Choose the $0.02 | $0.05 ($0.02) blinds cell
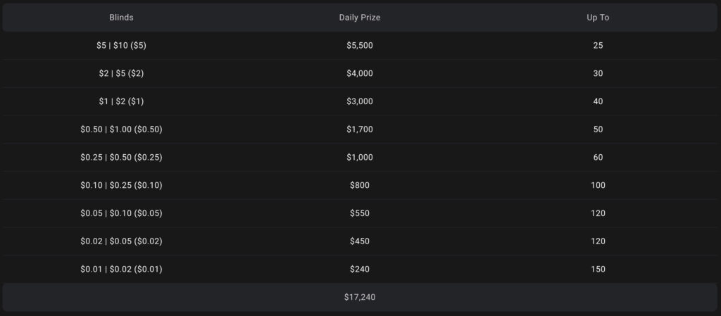The image size is (721, 316). pos(121,241)
